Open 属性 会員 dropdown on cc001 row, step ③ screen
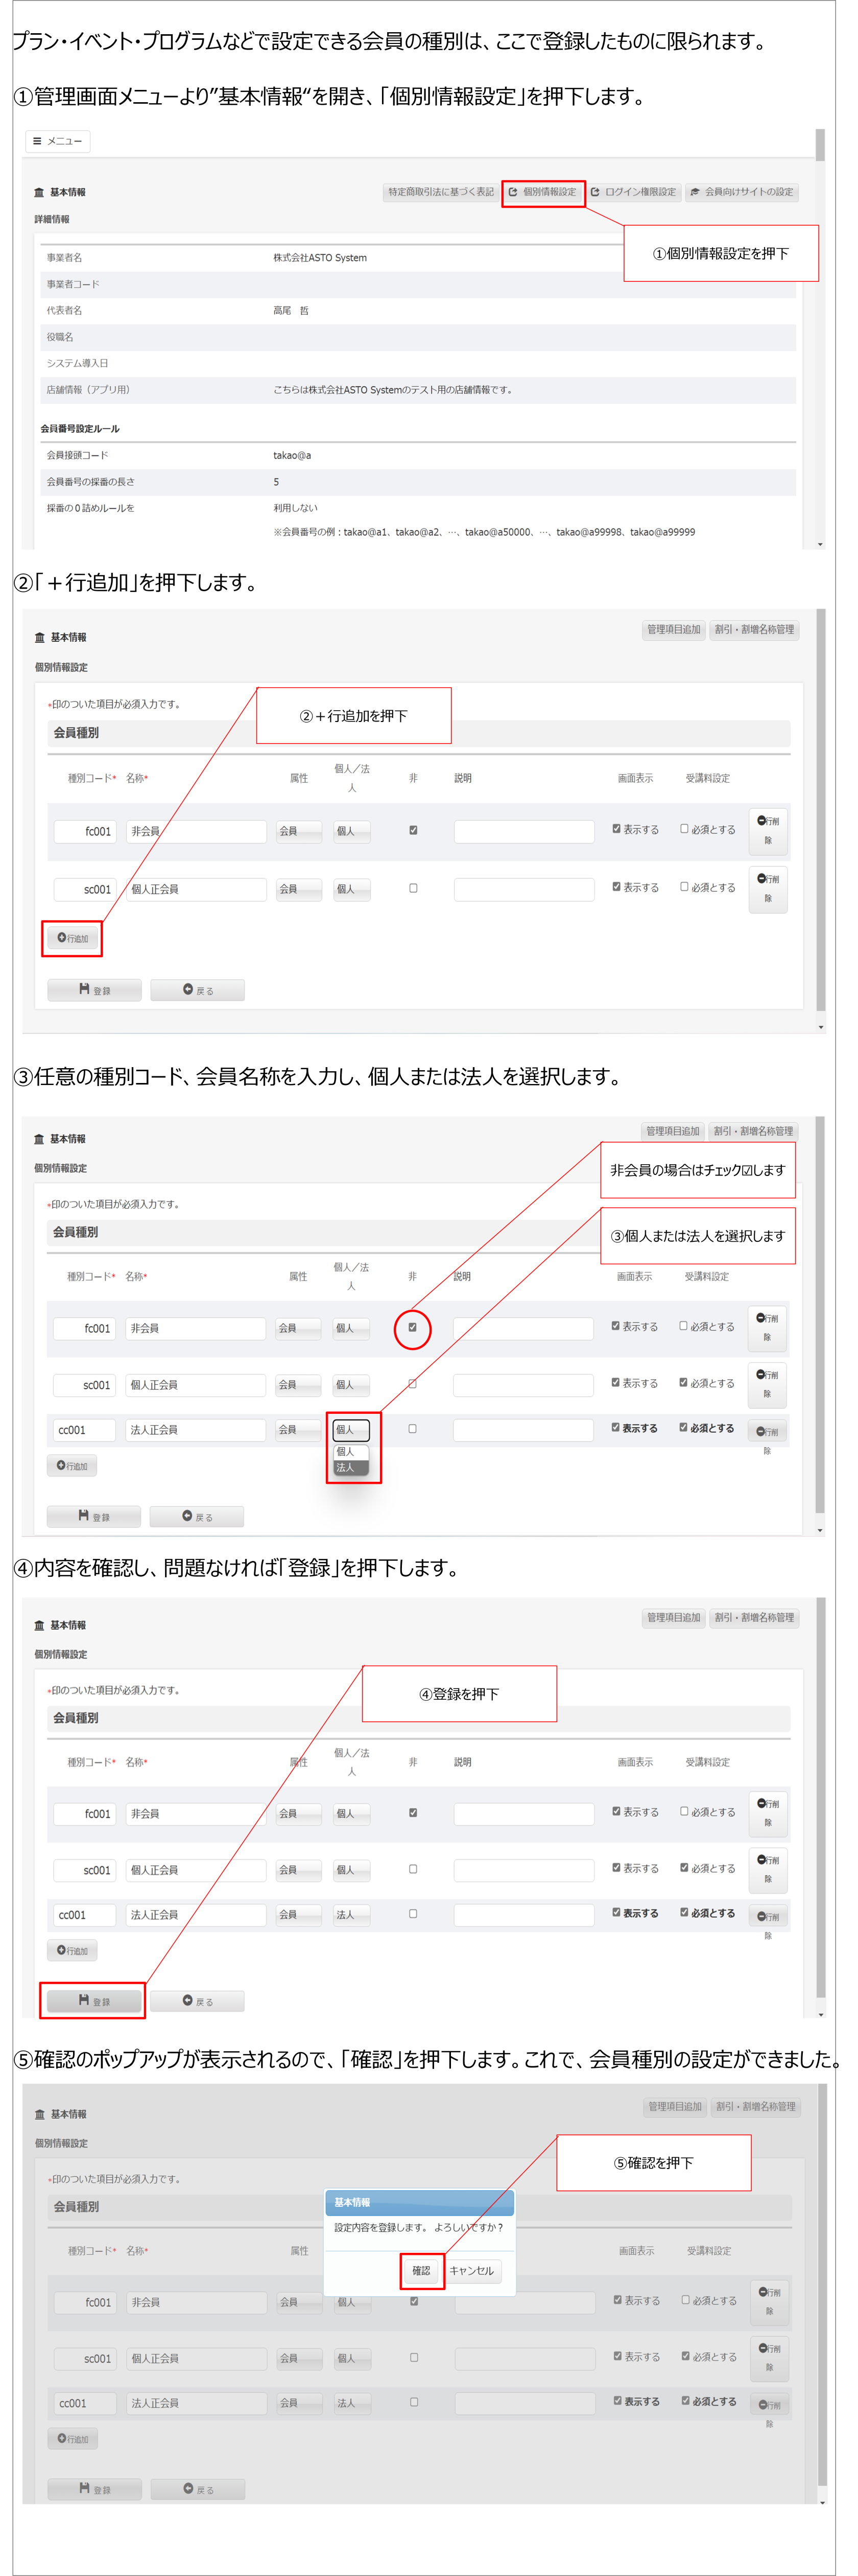858x2576 pixels. coord(298,1430)
